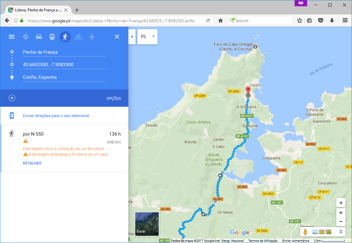Zoom in the map with plus button
The image size is (352, 243).
tap(341, 213)
